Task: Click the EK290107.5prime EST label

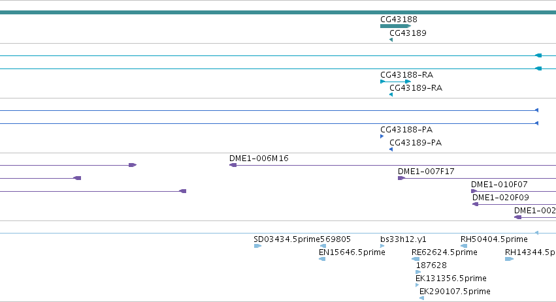Action: 455,292
